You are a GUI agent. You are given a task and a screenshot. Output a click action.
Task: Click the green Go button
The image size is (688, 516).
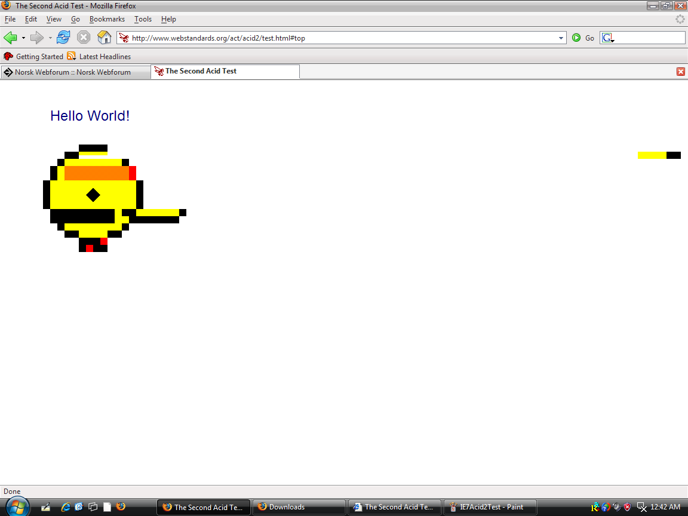[583, 38]
